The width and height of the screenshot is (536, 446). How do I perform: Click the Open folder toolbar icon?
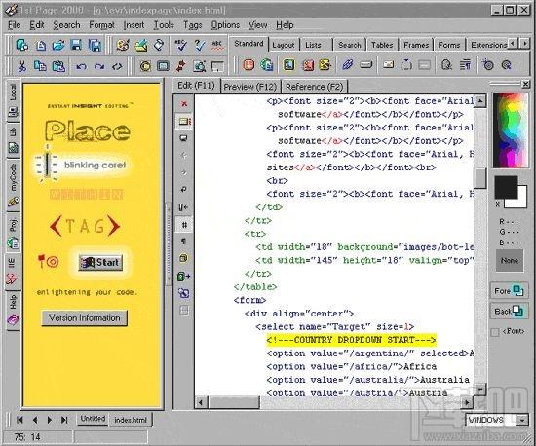pos(58,45)
